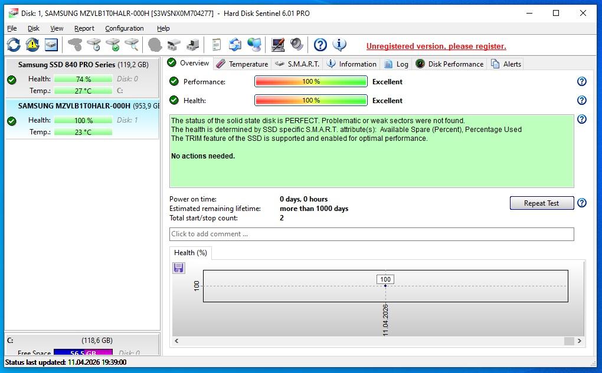Click the Health 100% gradient bar
This screenshot has height=373, width=602.
coord(310,101)
